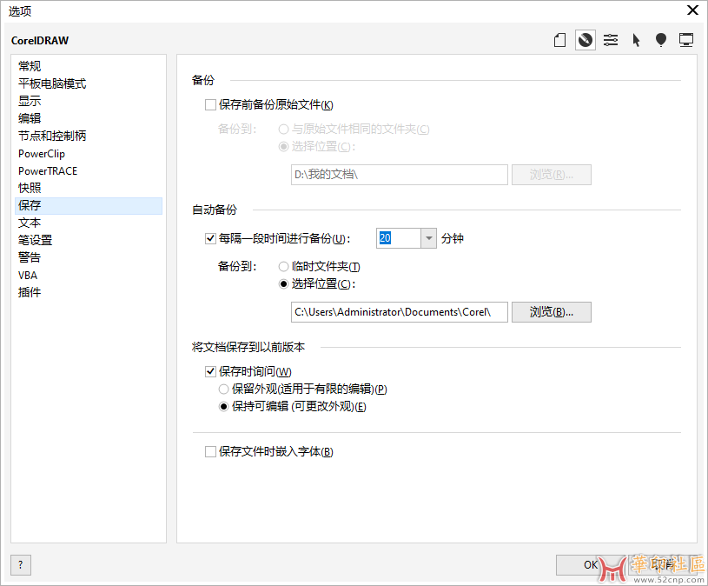This screenshot has width=708, height=586.
Task: Select 保持可编辑 radio option
Action: point(223,407)
